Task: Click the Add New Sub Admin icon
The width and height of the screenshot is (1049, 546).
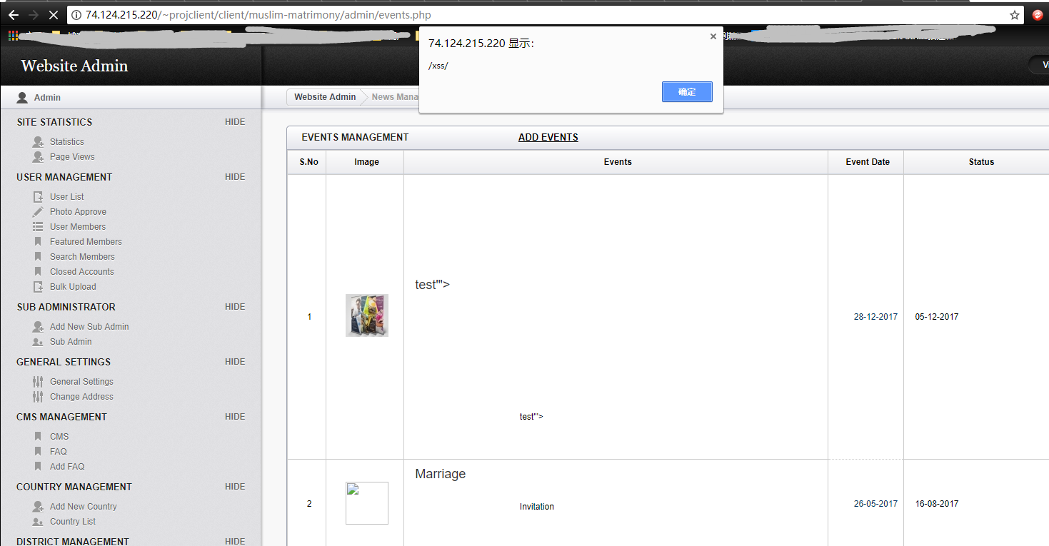Action: [x=38, y=327]
